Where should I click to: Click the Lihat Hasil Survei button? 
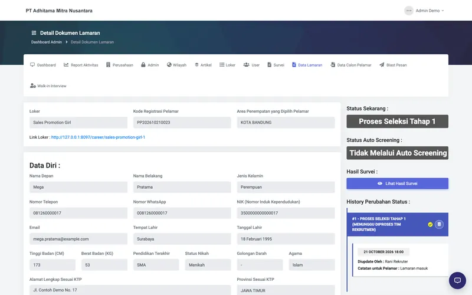(397, 183)
